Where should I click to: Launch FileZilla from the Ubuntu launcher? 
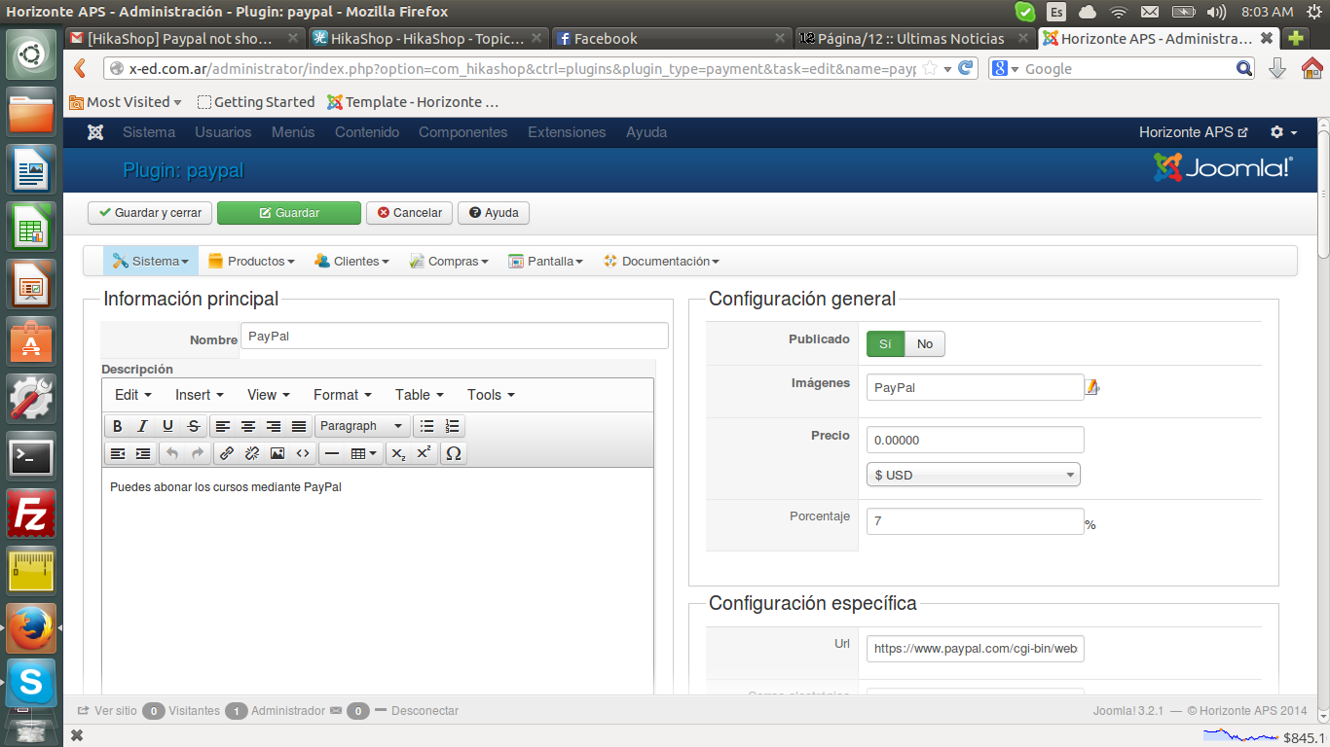coord(31,513)
